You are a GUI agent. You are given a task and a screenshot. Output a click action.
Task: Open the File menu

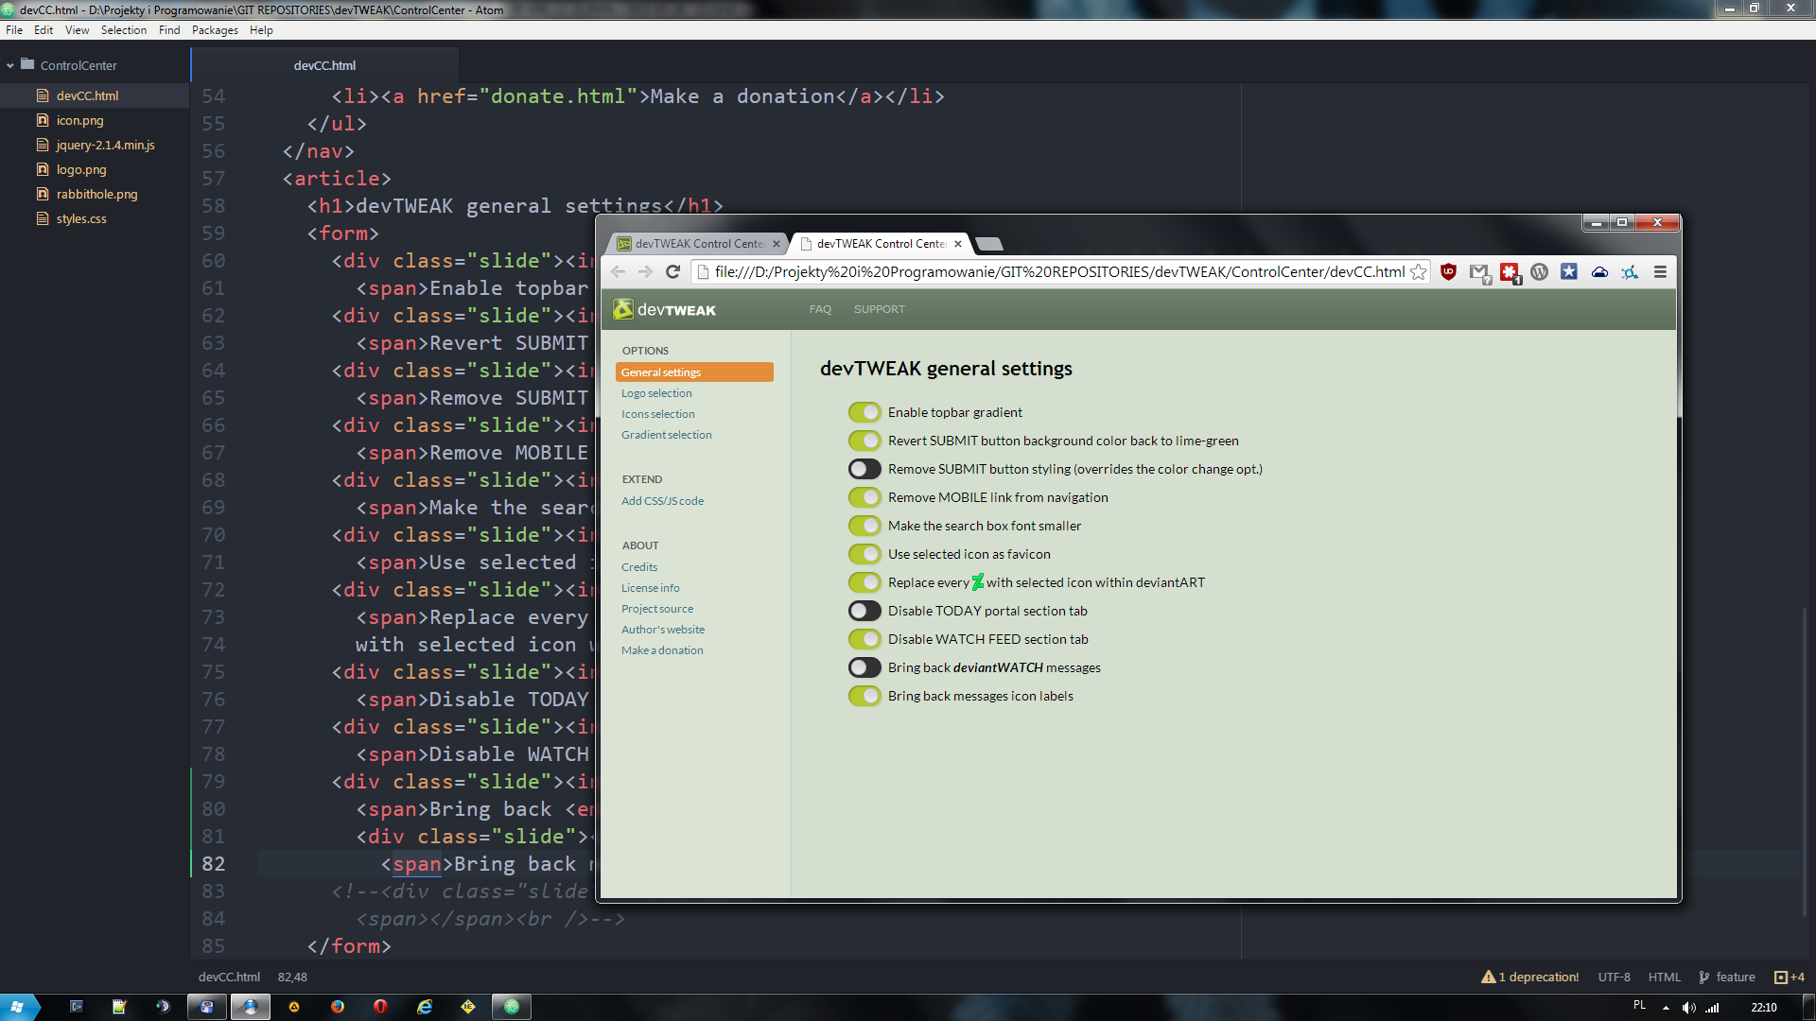[14, 30]
